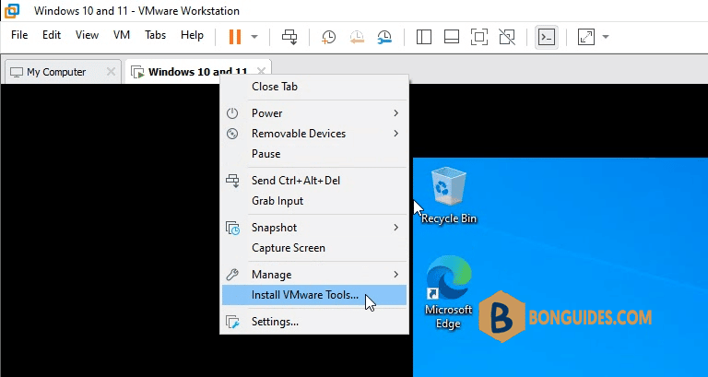
Task: Click the orange Suspend (pause) toolbar icon
Action: coord(235,37)
